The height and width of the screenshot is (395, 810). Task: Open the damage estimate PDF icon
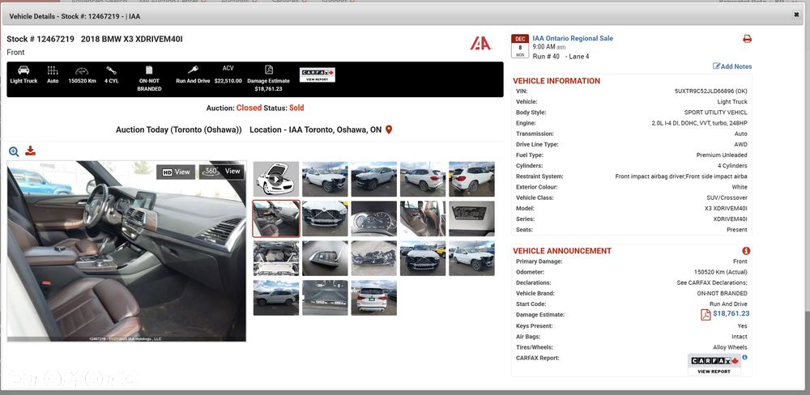[706, 314]
